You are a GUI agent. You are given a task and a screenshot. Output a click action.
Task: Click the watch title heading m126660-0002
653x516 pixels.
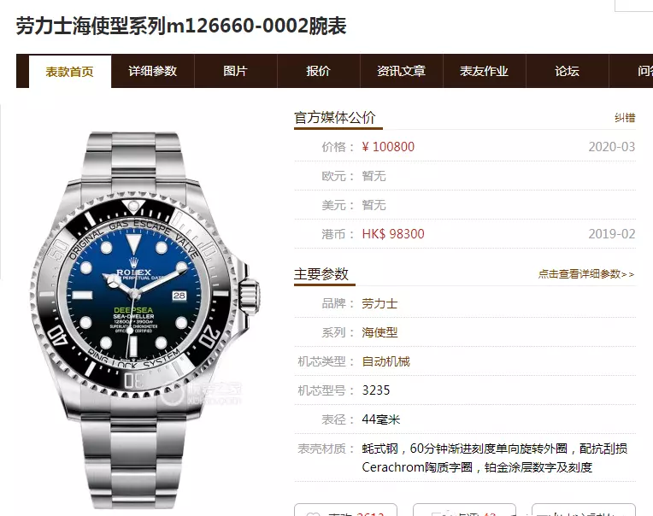tap(181, 26)
